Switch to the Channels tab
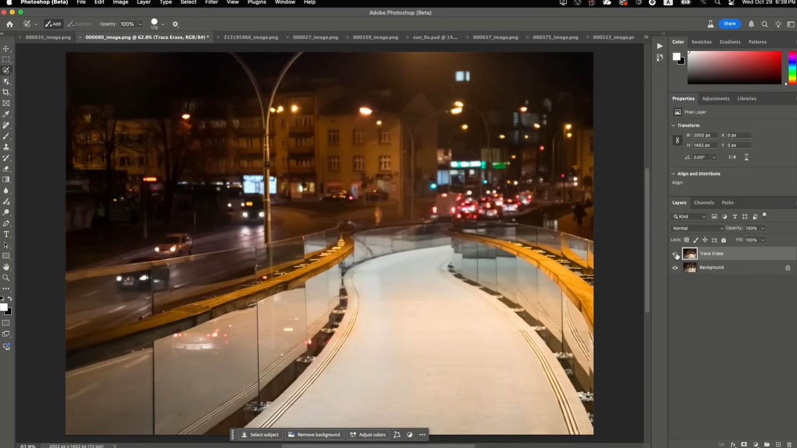 point(703,202)
